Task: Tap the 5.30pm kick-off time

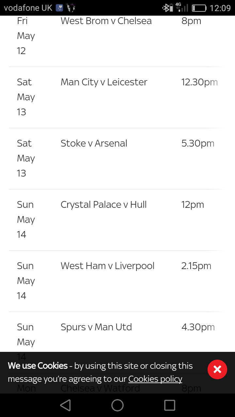Action: click(197, 143)
